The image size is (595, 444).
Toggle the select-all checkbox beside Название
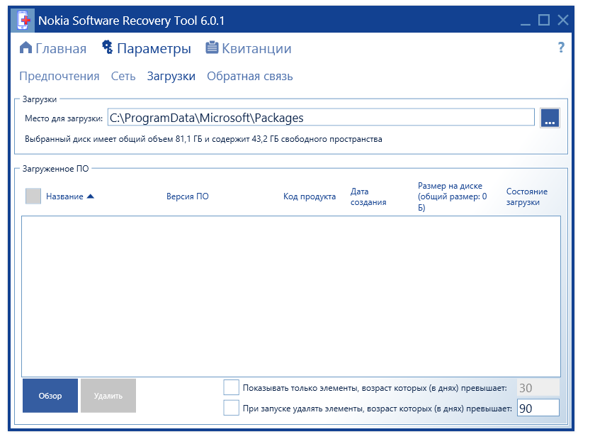tap(33, 196)
